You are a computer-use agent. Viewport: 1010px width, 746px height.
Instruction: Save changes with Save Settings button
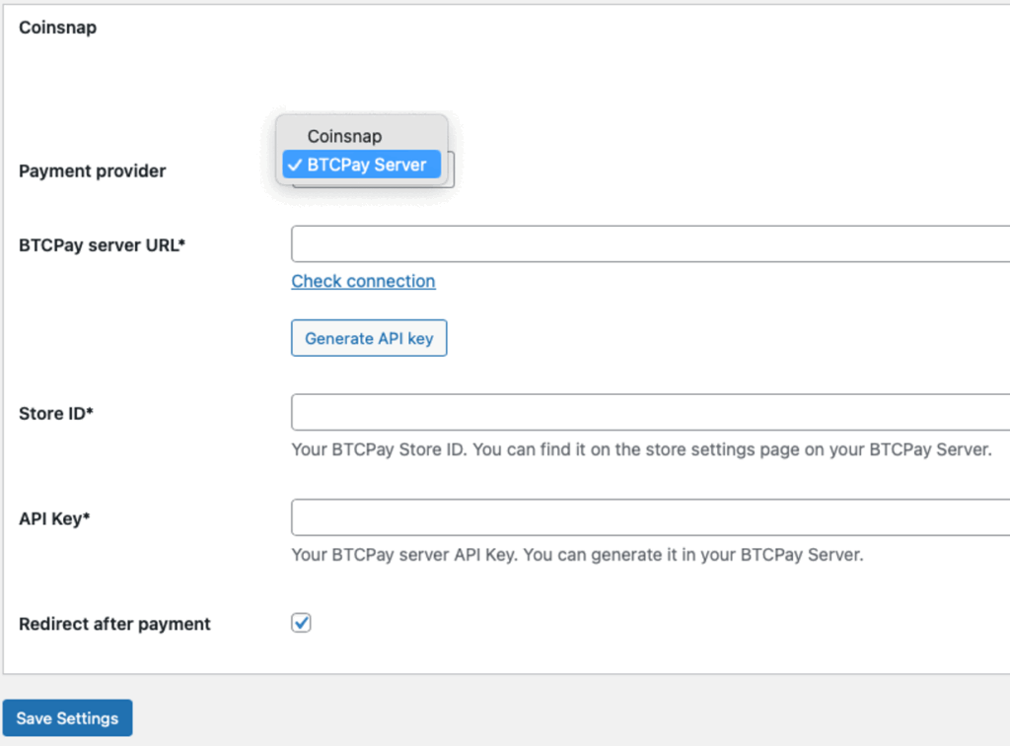point(67,718)
